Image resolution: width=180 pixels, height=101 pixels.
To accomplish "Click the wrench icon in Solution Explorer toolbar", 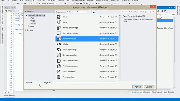I will [x=162, y=11].
